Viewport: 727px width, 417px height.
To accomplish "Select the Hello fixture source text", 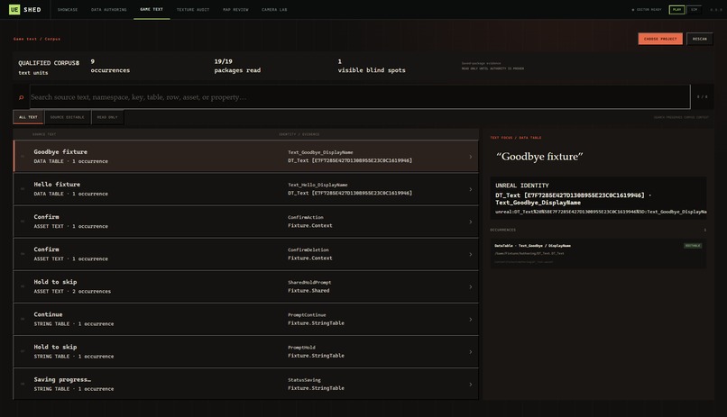I will 57,185.
